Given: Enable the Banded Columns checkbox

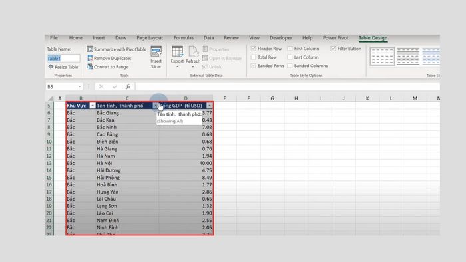Looking at the screenshot, I should tap(290, 66).
